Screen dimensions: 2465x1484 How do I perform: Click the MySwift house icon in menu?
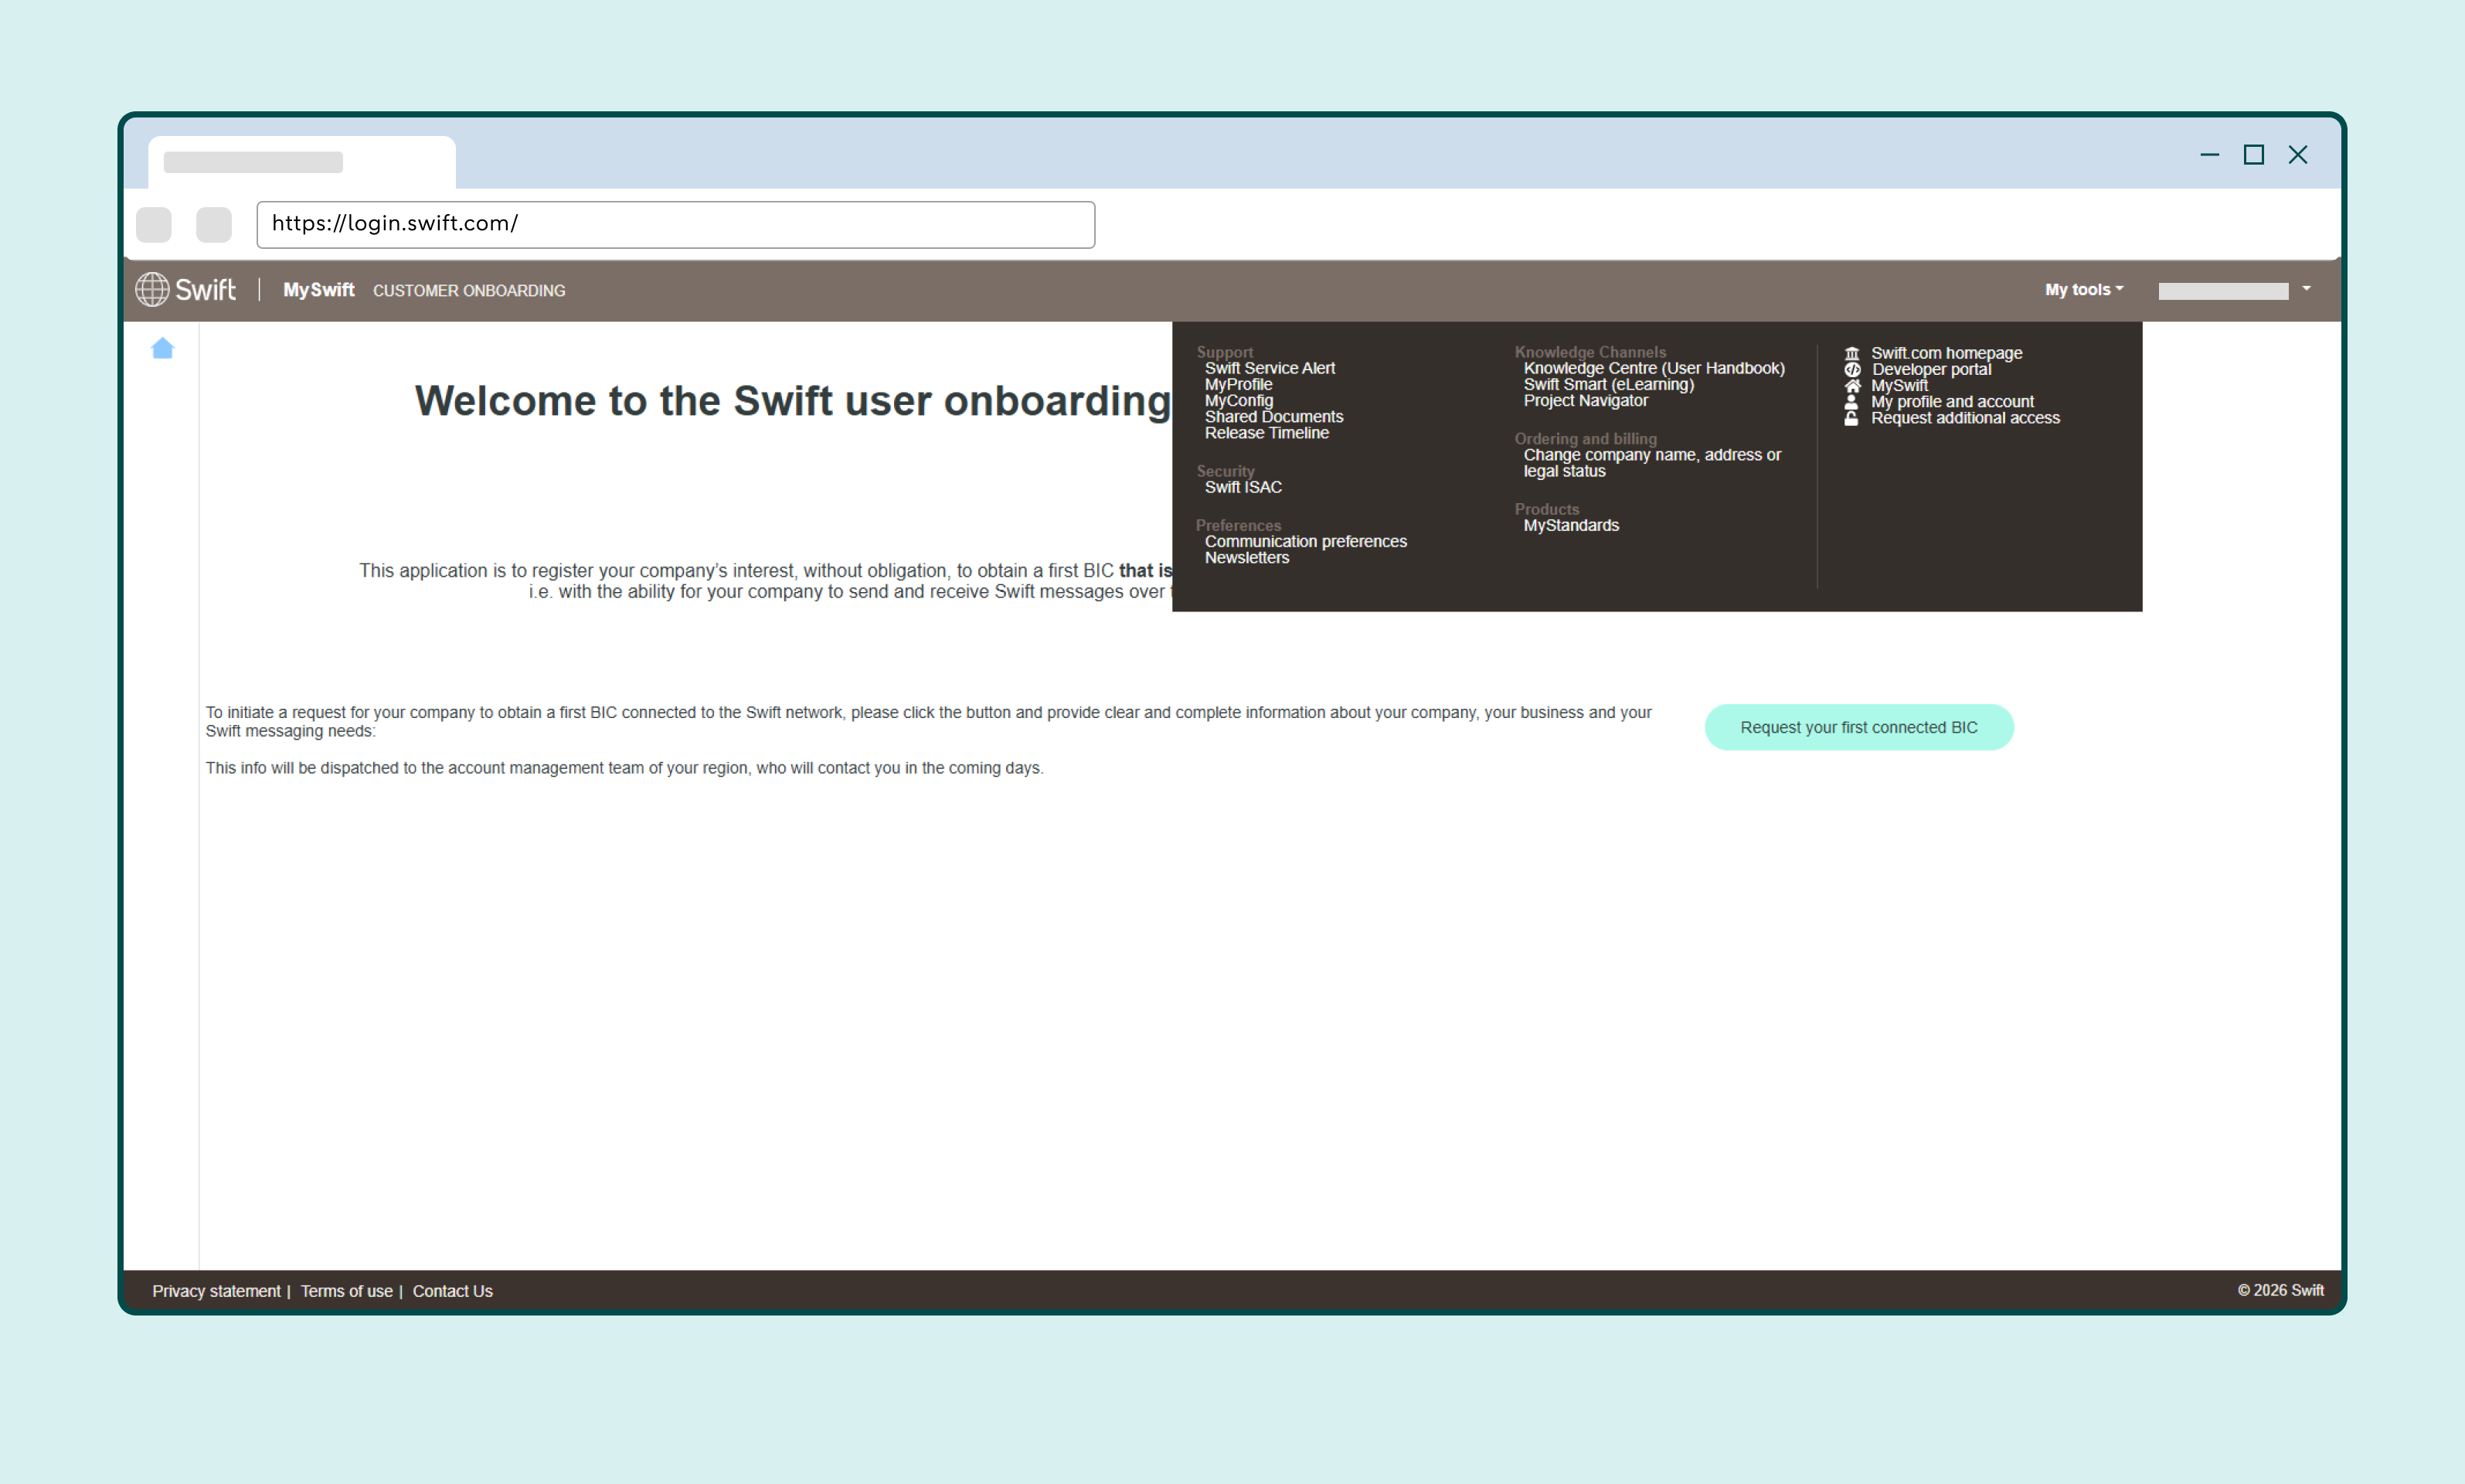pos(1851,385)
